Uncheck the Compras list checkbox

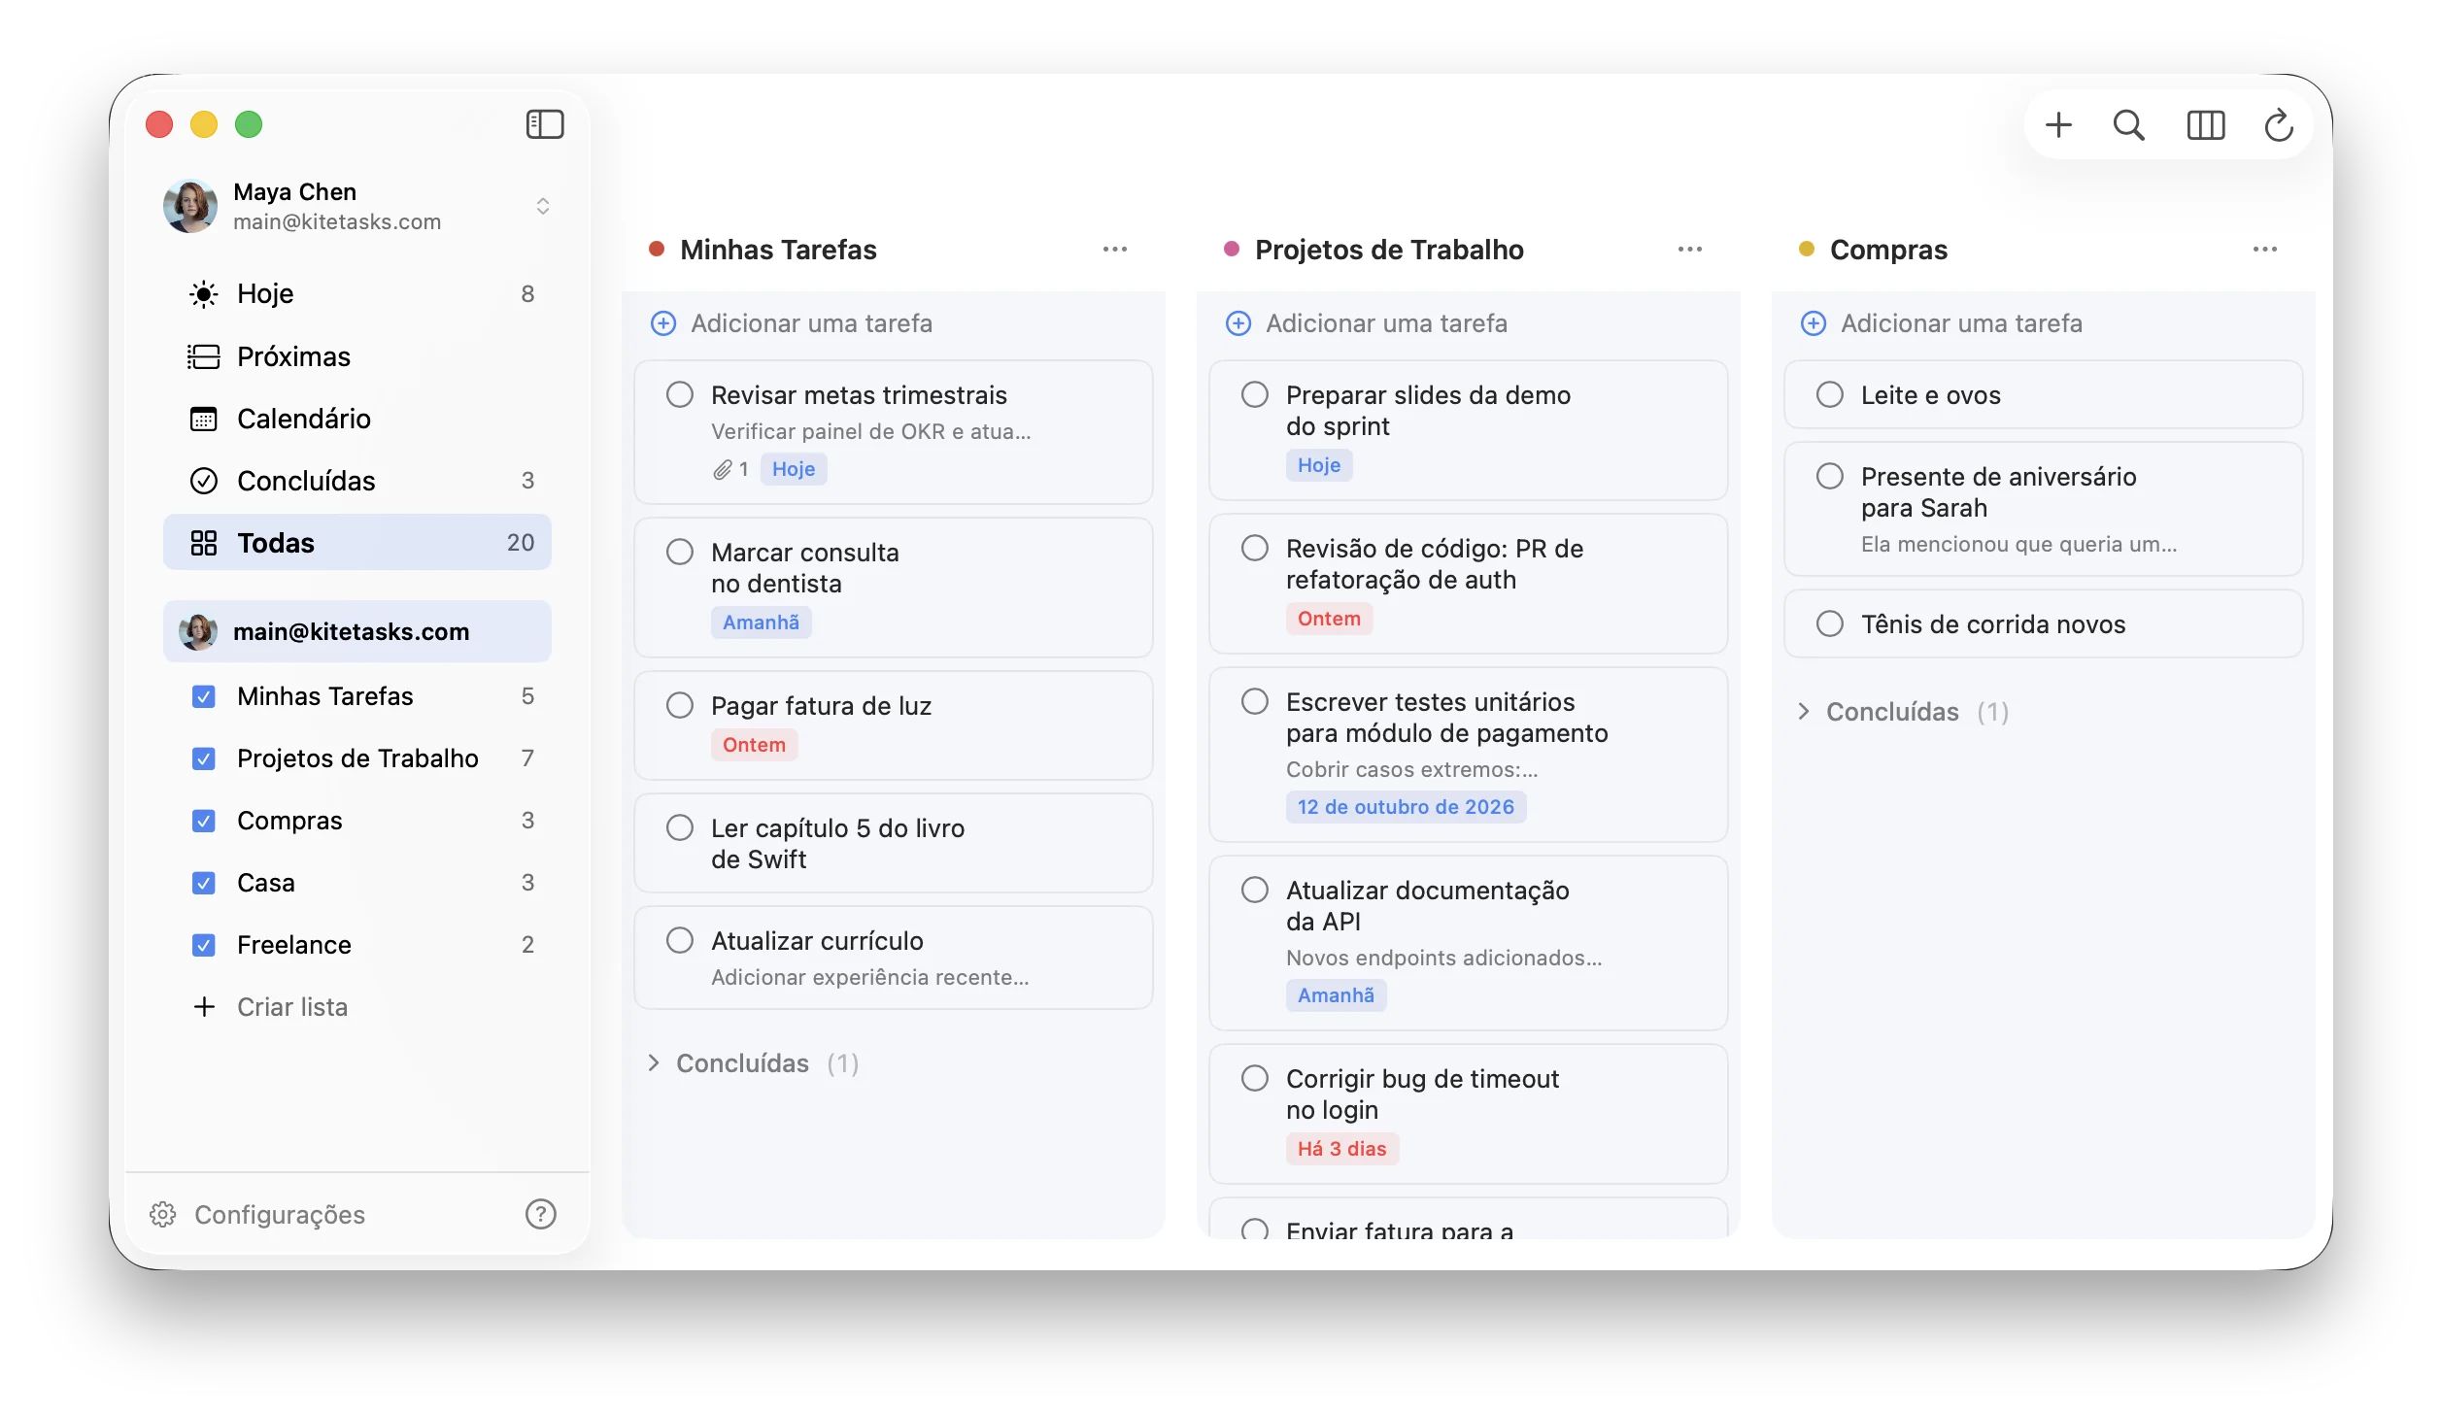point(203,821)
